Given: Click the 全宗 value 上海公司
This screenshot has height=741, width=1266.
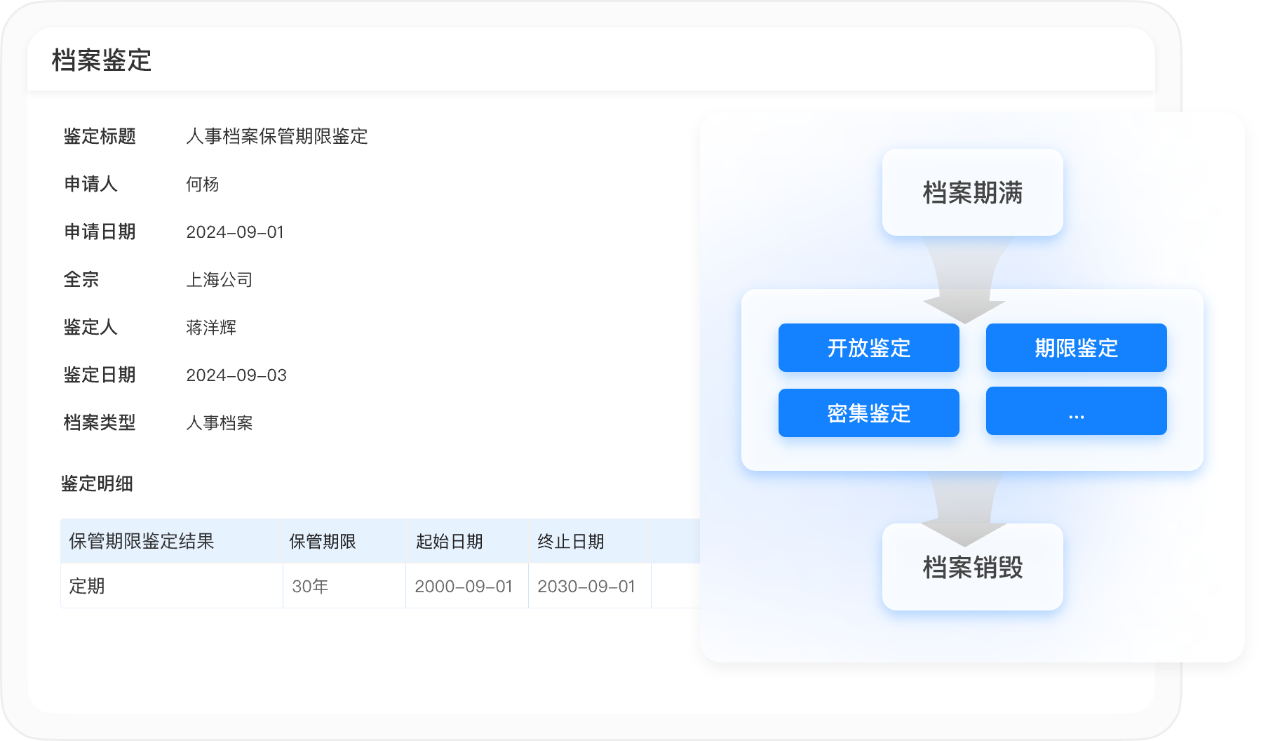Looking at the screenshot, I should 220,279.
